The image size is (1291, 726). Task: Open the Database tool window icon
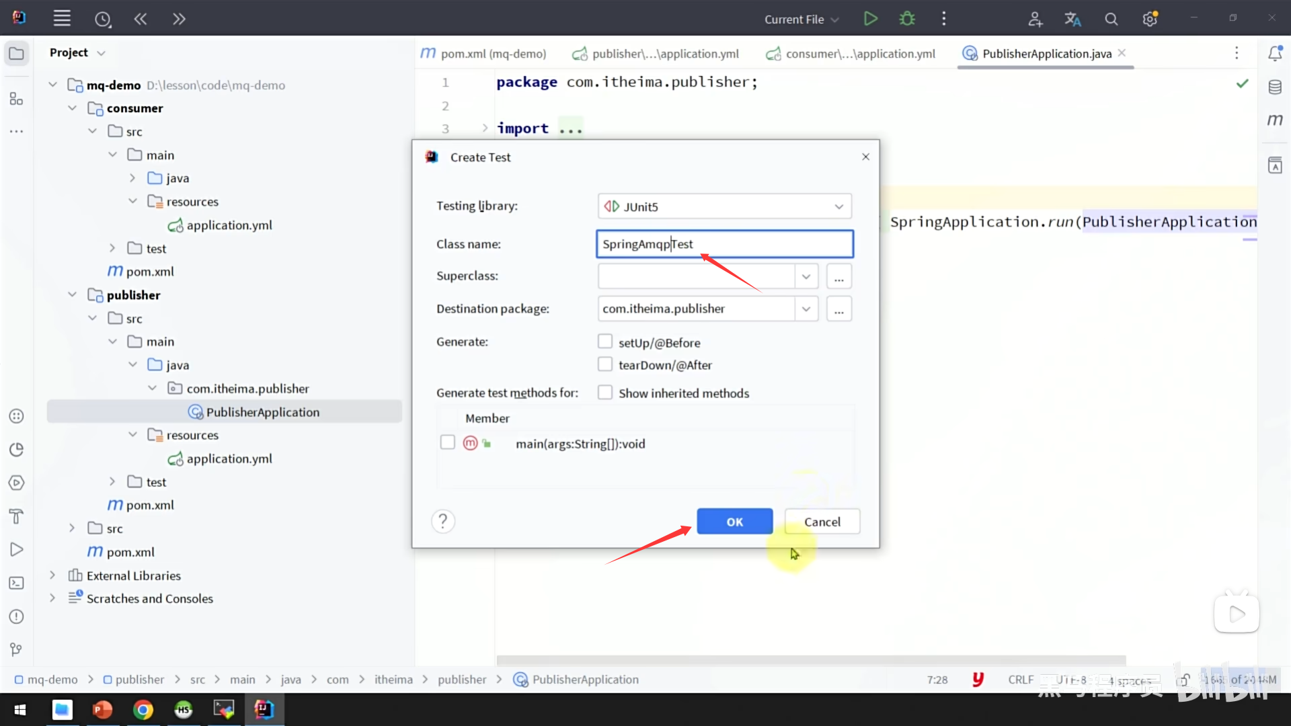(x=1275, y=87)
